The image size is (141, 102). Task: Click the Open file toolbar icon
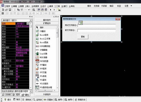pos(6,10)
